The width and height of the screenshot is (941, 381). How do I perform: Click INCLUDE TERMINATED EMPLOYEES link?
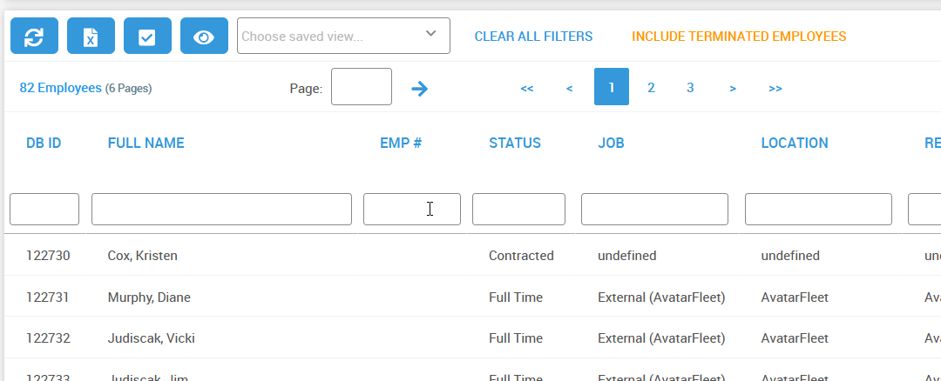coord(739,37)
